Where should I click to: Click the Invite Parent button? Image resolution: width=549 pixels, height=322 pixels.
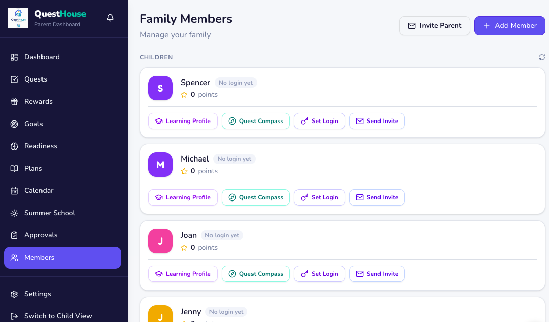(435, 26)
